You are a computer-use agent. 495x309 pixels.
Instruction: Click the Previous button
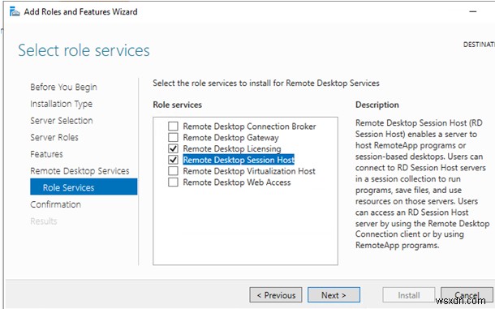coord(276,295)
